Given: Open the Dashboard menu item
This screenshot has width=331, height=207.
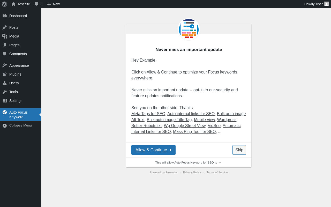Looking at the screenshot, I should click(x=21, y=16).
